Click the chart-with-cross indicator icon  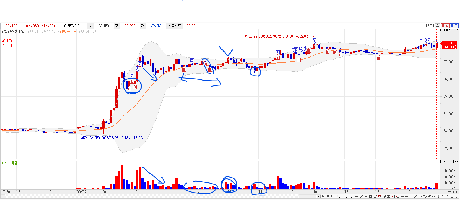[379, 196]
